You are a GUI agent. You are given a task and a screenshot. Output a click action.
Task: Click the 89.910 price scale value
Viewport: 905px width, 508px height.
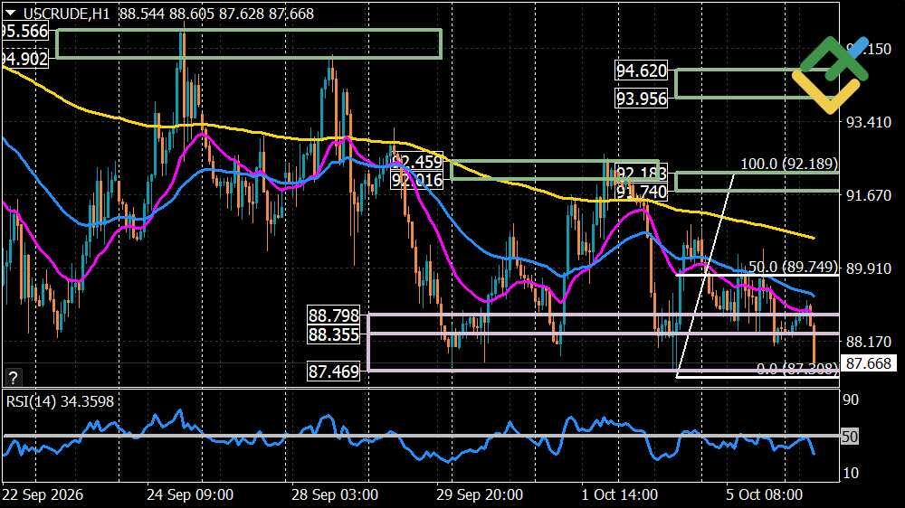click(x=868, y=268)
